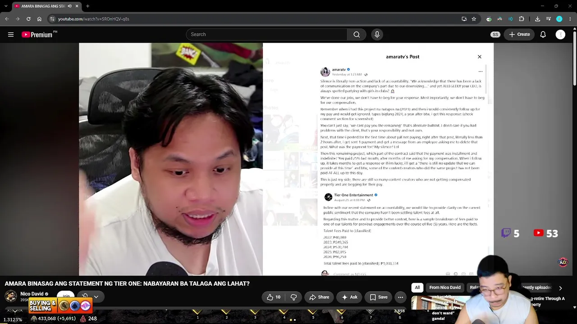Open the account avatar menu
Screen dimensions: 577x324
(560, 34)
